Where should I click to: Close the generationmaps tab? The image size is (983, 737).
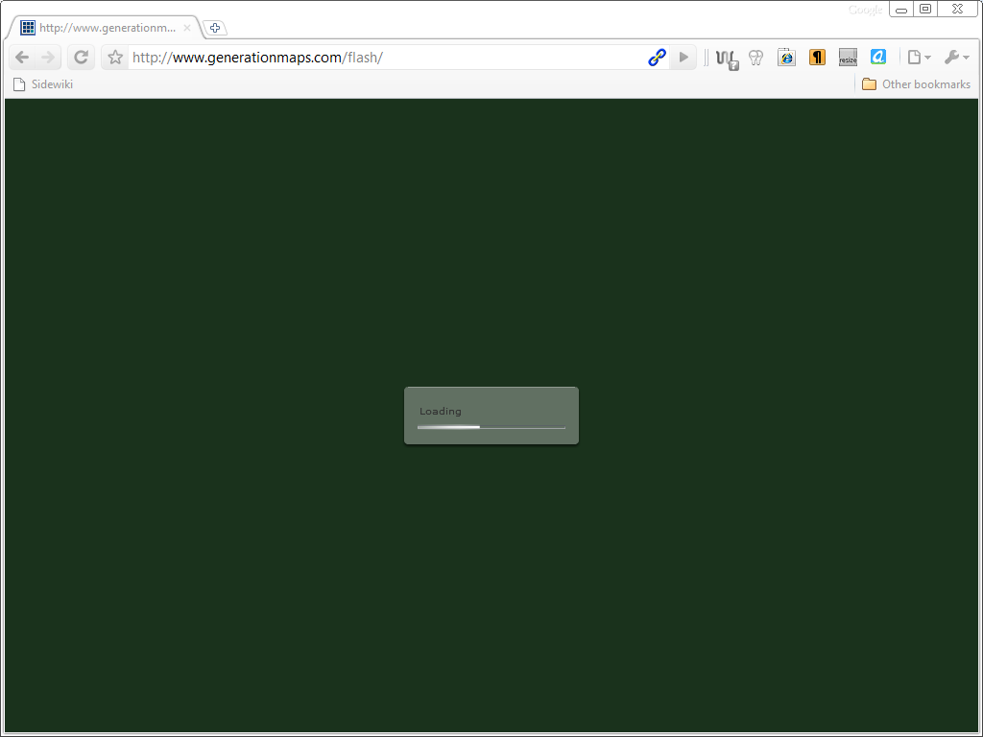coord(187,28)
